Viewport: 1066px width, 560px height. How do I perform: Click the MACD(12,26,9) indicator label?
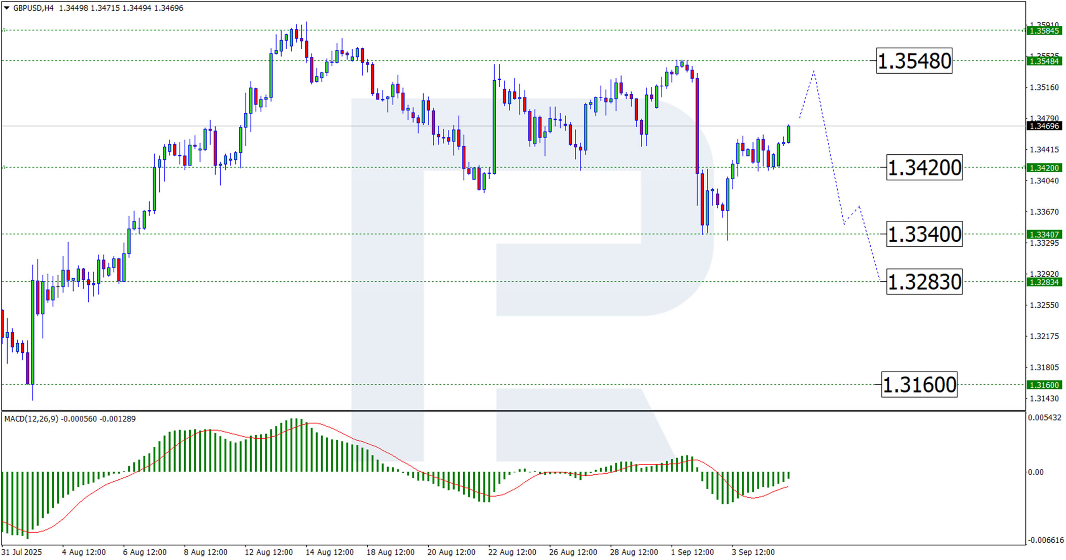(31, 419)
